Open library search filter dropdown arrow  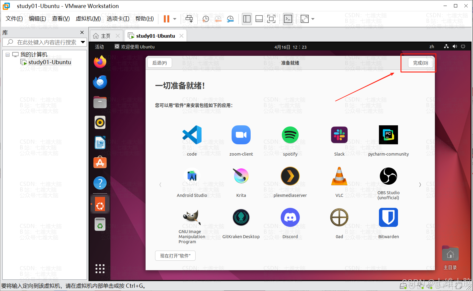pyautogui.click(x=83, y=42)
